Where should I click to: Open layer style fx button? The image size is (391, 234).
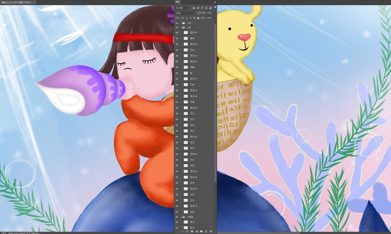pyautogui.click(x=187, y=231)
